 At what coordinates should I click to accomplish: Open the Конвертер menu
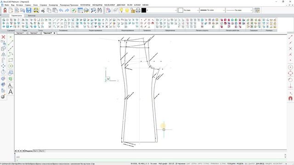(53, 5)
